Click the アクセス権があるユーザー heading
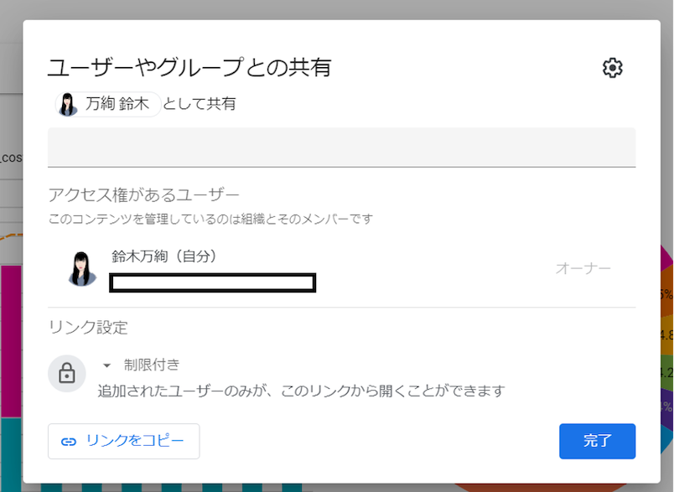 (x=143, y=195)
